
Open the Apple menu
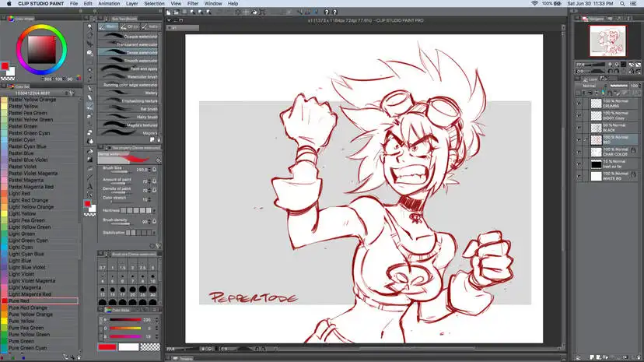[9, 3]
